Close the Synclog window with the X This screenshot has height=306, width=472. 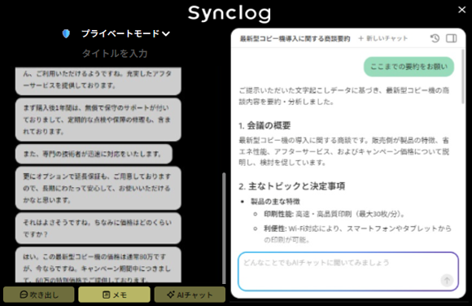(x=461, y=10)
